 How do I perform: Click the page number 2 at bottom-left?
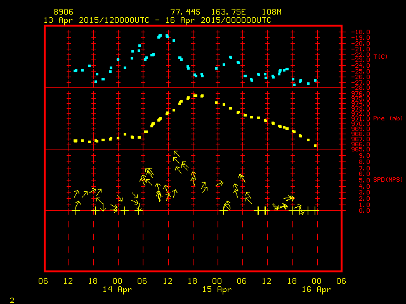pyautogui.click(x=12, y=300)
